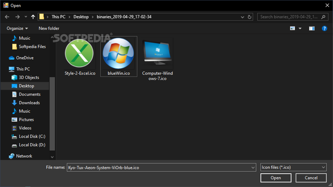Click the 3D Objects cube icon

click(14, 78)
